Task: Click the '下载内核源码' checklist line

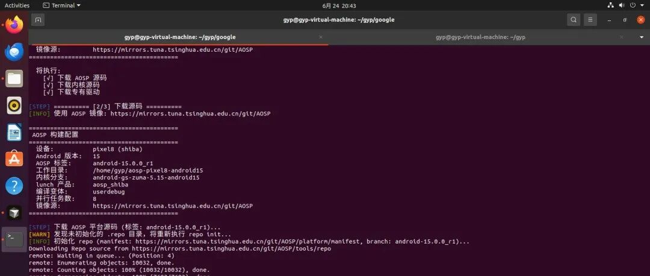Action: pos(71,85)
